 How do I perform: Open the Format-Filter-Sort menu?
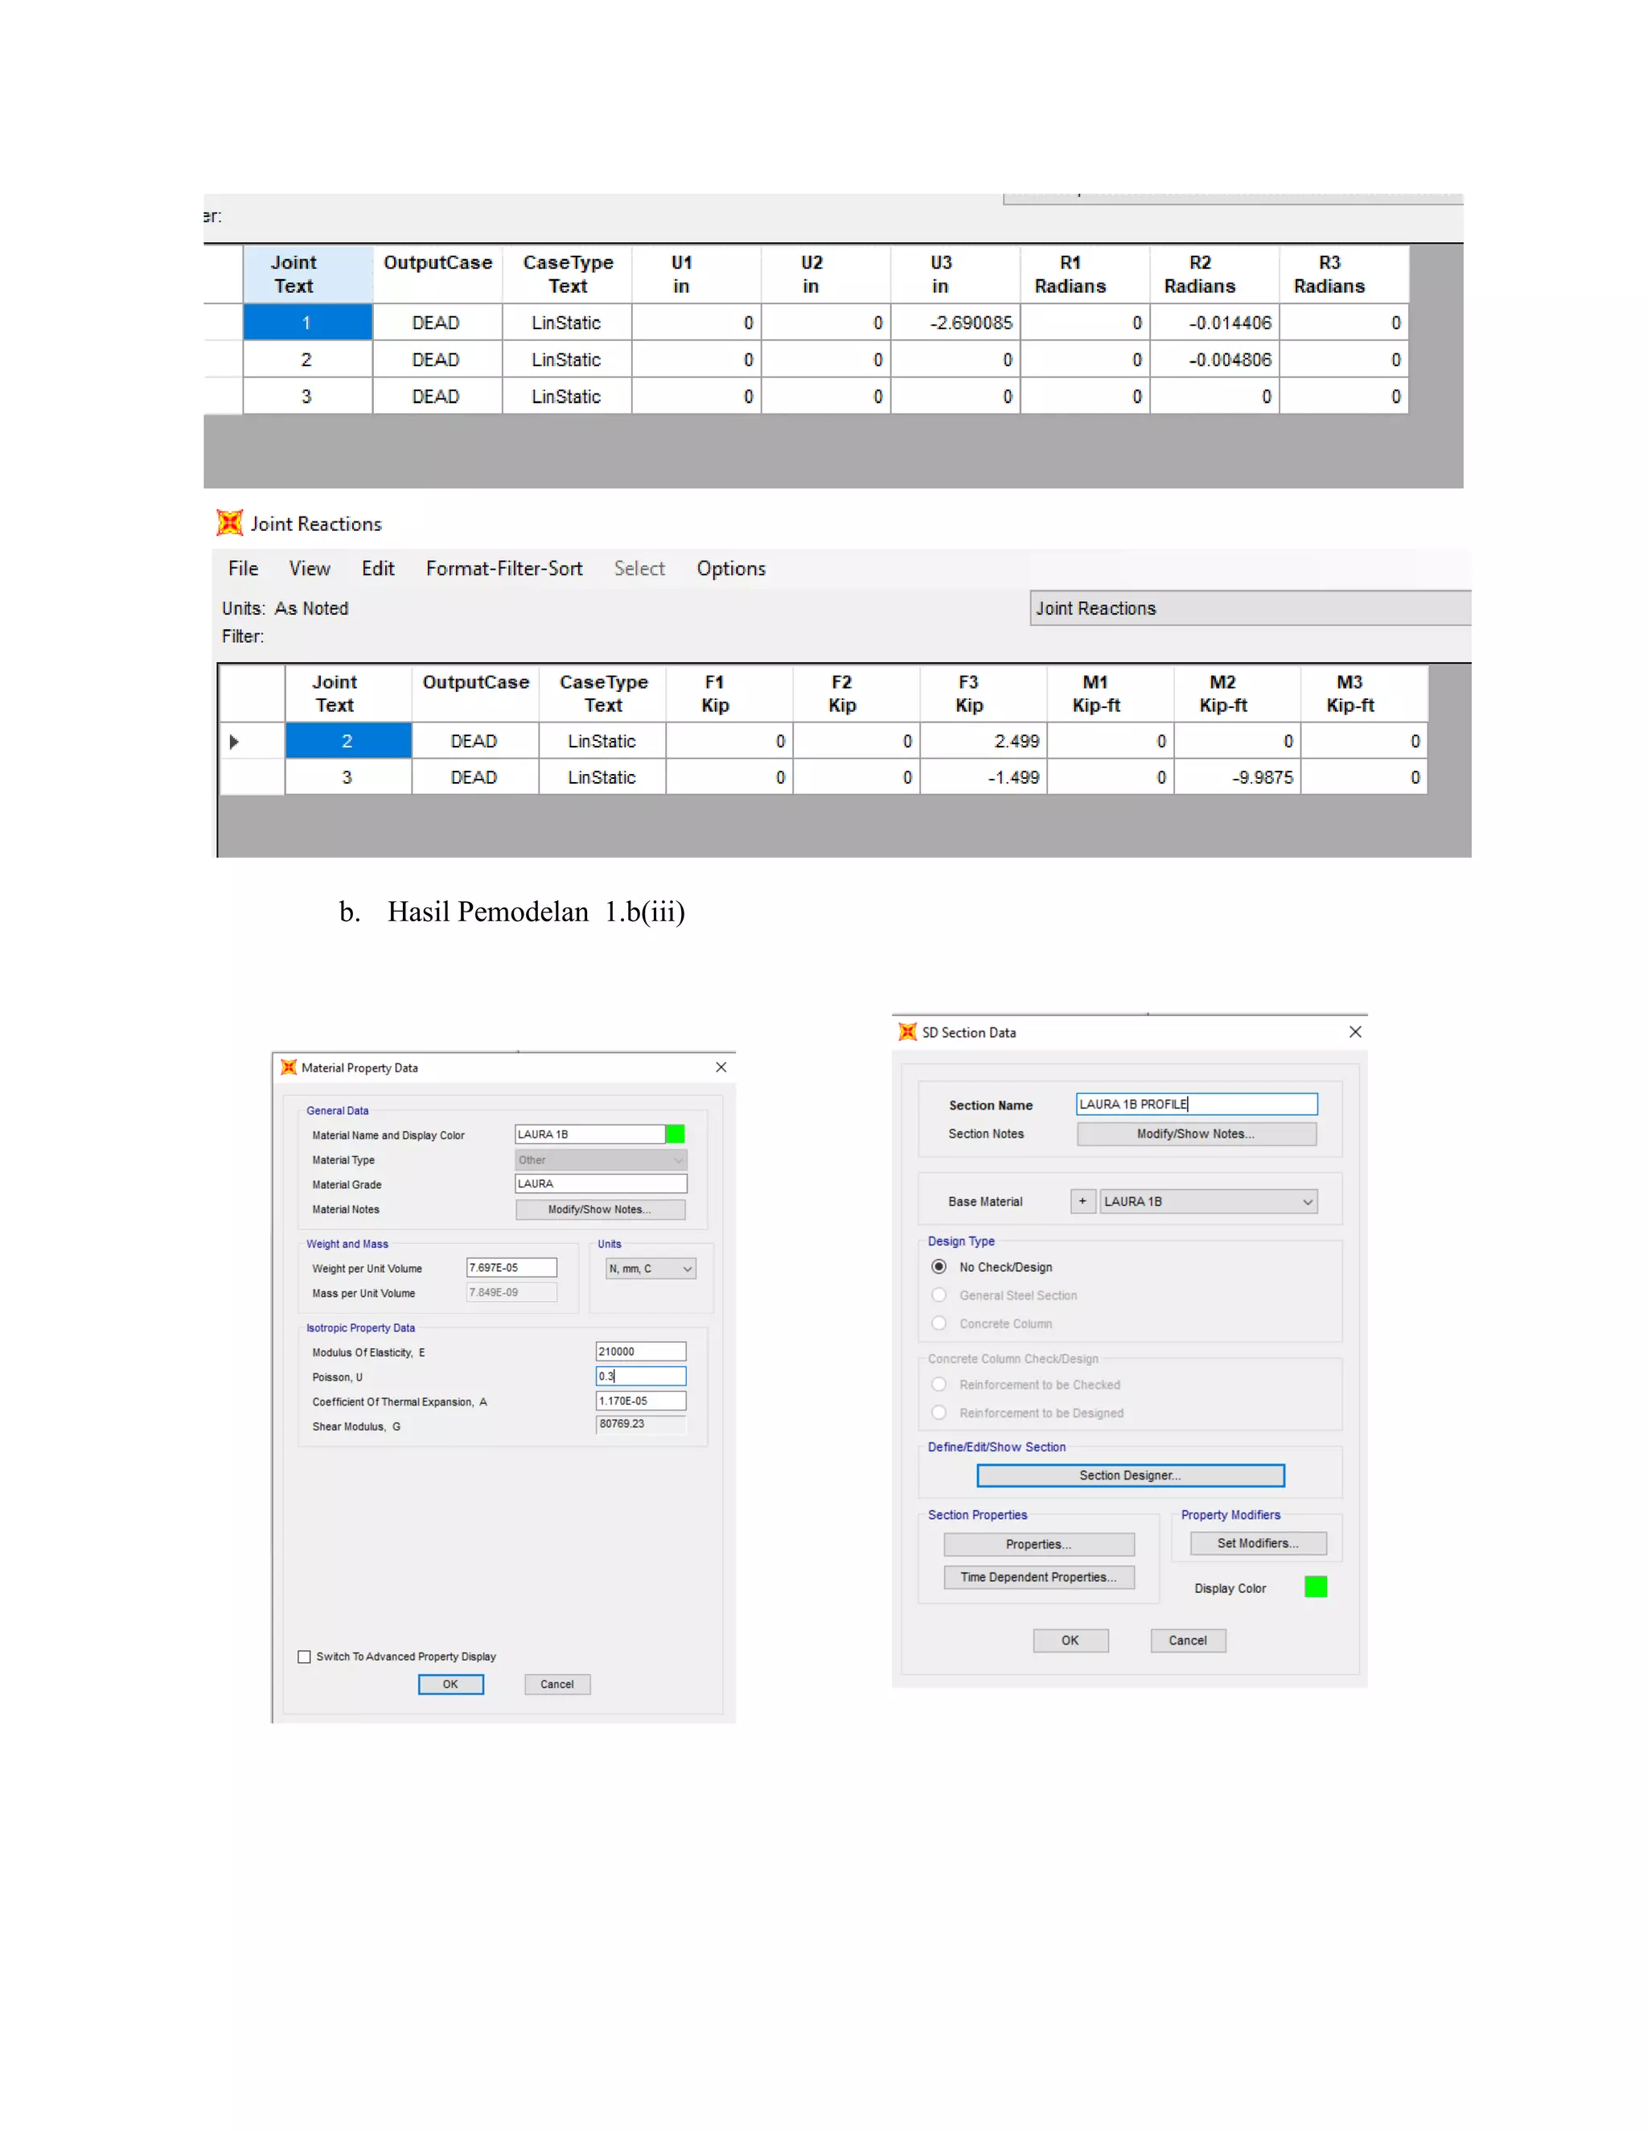coord(503,568)
